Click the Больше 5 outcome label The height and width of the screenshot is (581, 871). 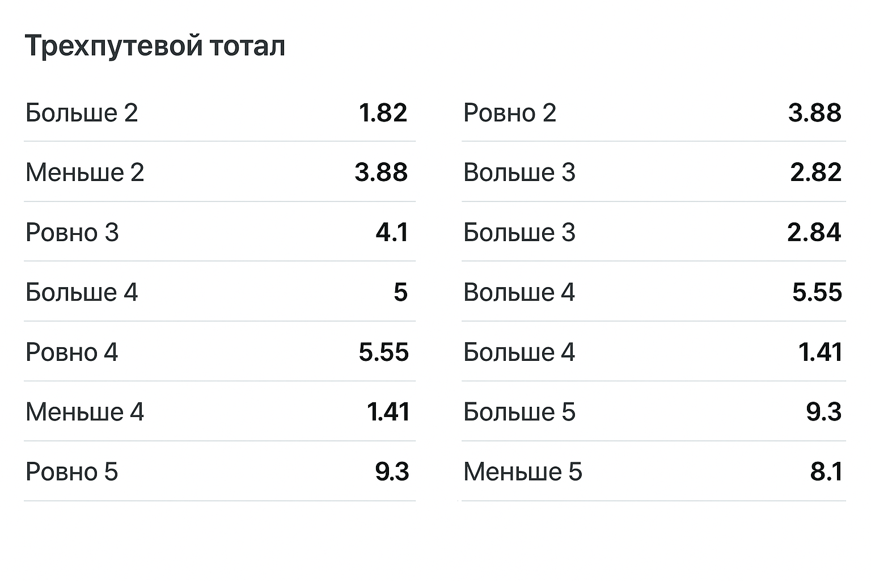pyautogui.click(x=519, y=412)
